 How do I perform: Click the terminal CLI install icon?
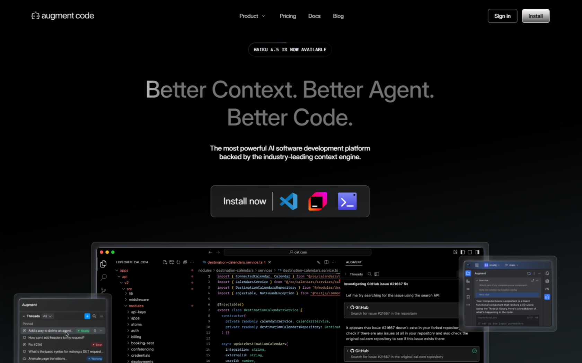[347, 201]
